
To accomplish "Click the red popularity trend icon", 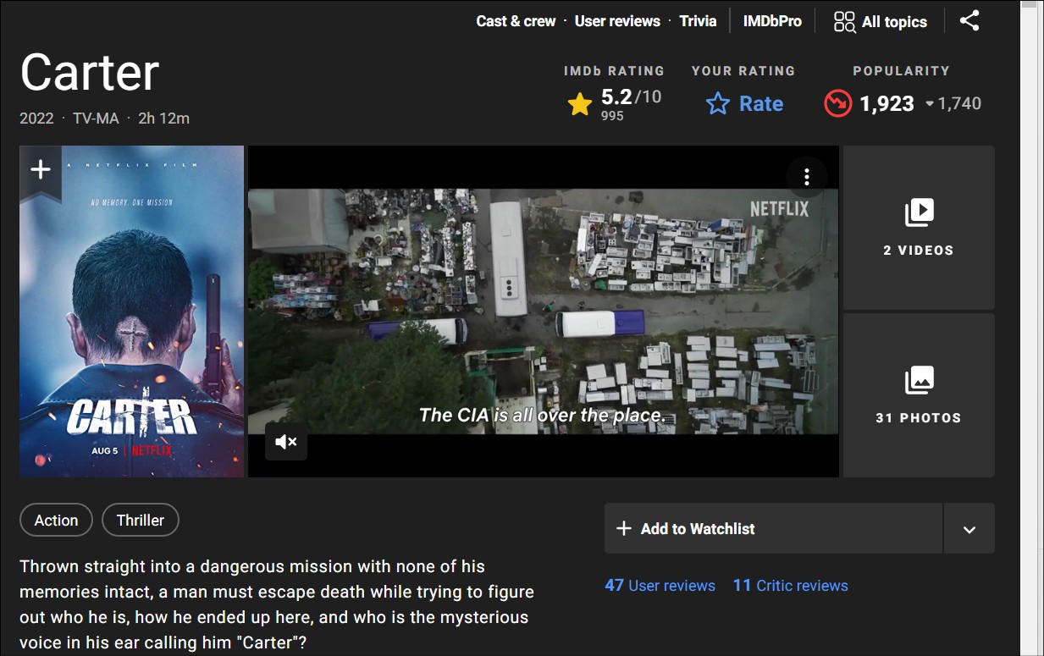I will pos(837,104).
